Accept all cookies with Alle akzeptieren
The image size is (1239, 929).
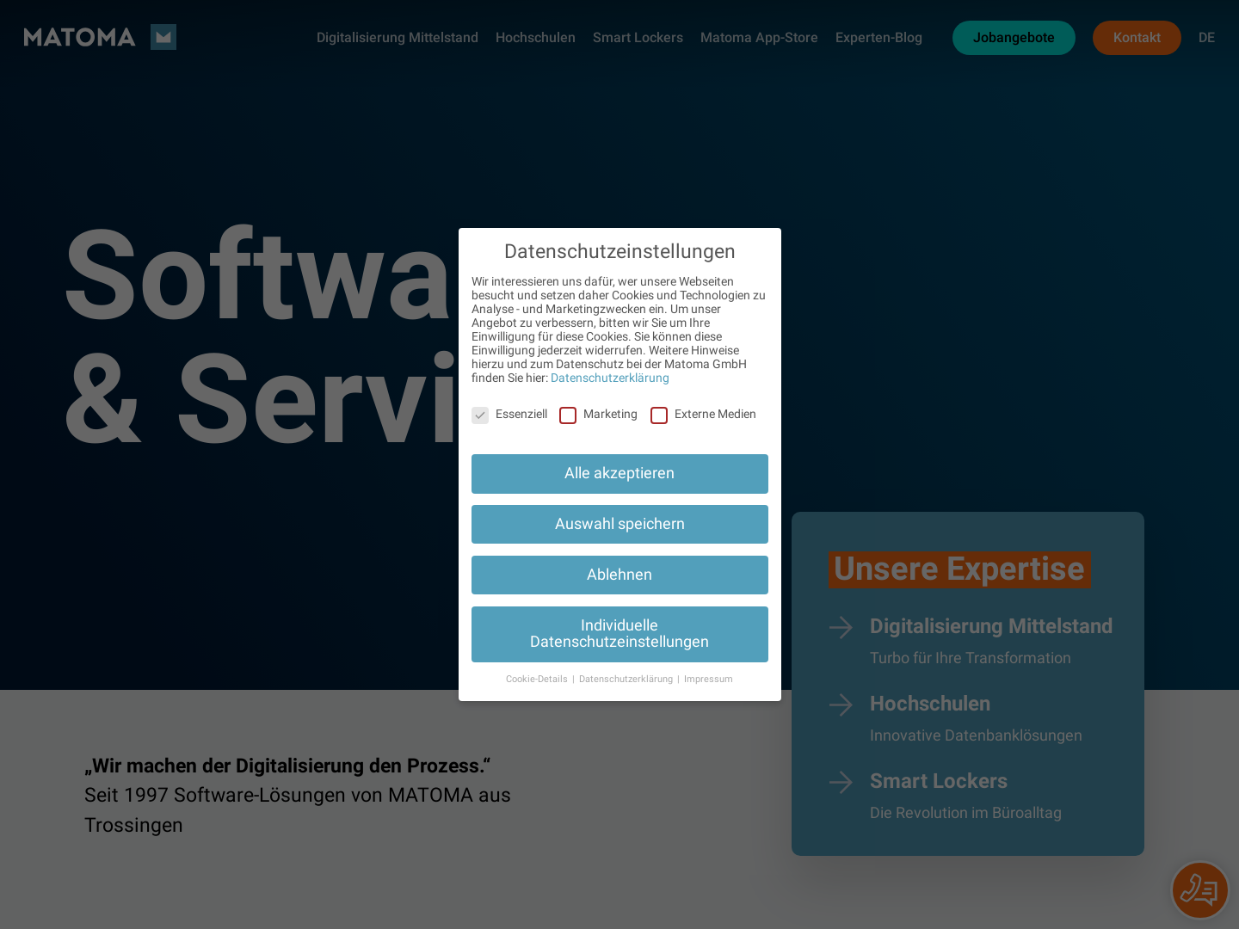pyautogui.click(x=619, y=474)
